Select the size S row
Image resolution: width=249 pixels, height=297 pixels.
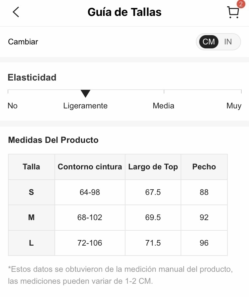point(118,192)
